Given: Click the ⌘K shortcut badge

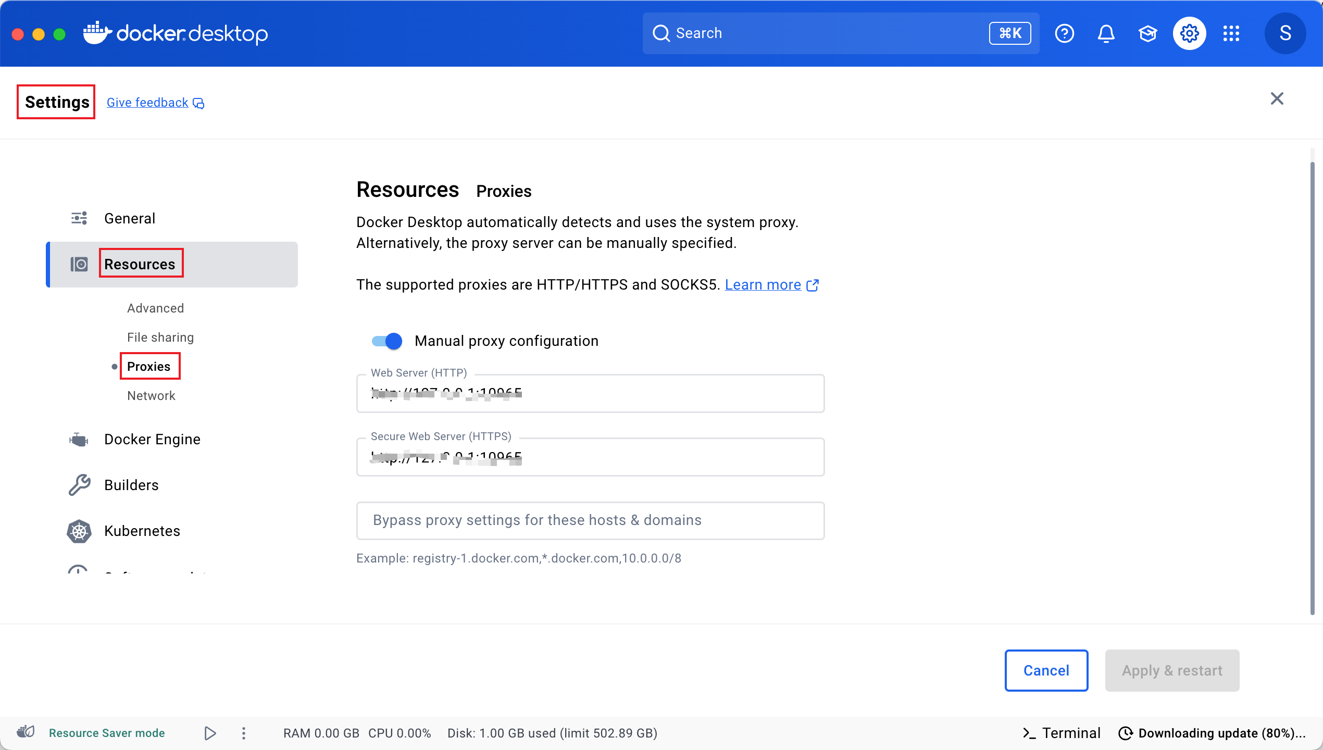Looking at the screenshot, I should (1010, 33).
